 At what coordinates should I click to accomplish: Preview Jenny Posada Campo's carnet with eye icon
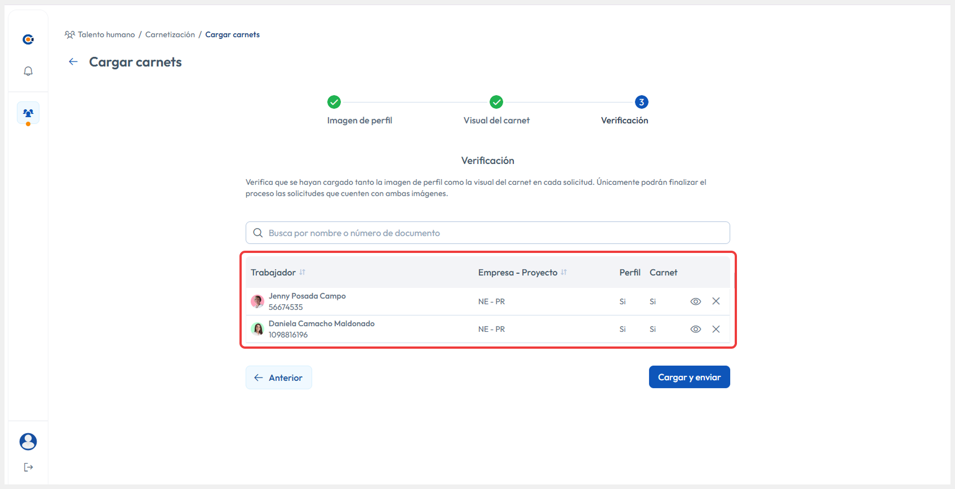(696, 301)
